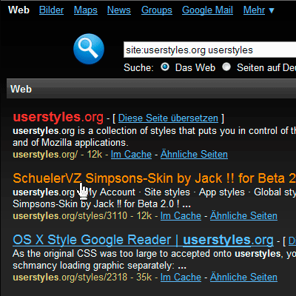Viewport: 296px width, 296px height.
Task: Focus the search field containing 'site:userstyles.org userstyles'
Action: click(x=209, y=50)
